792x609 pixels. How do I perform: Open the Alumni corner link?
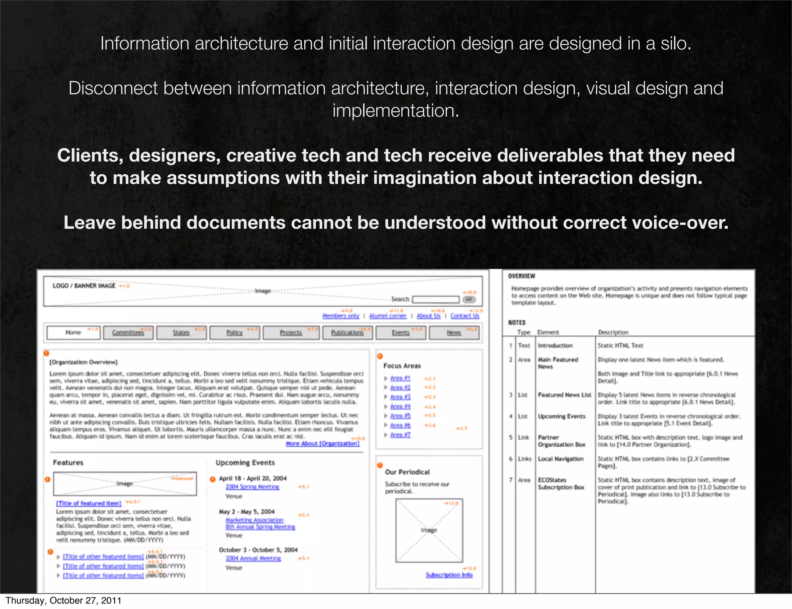tap(388, 316)
